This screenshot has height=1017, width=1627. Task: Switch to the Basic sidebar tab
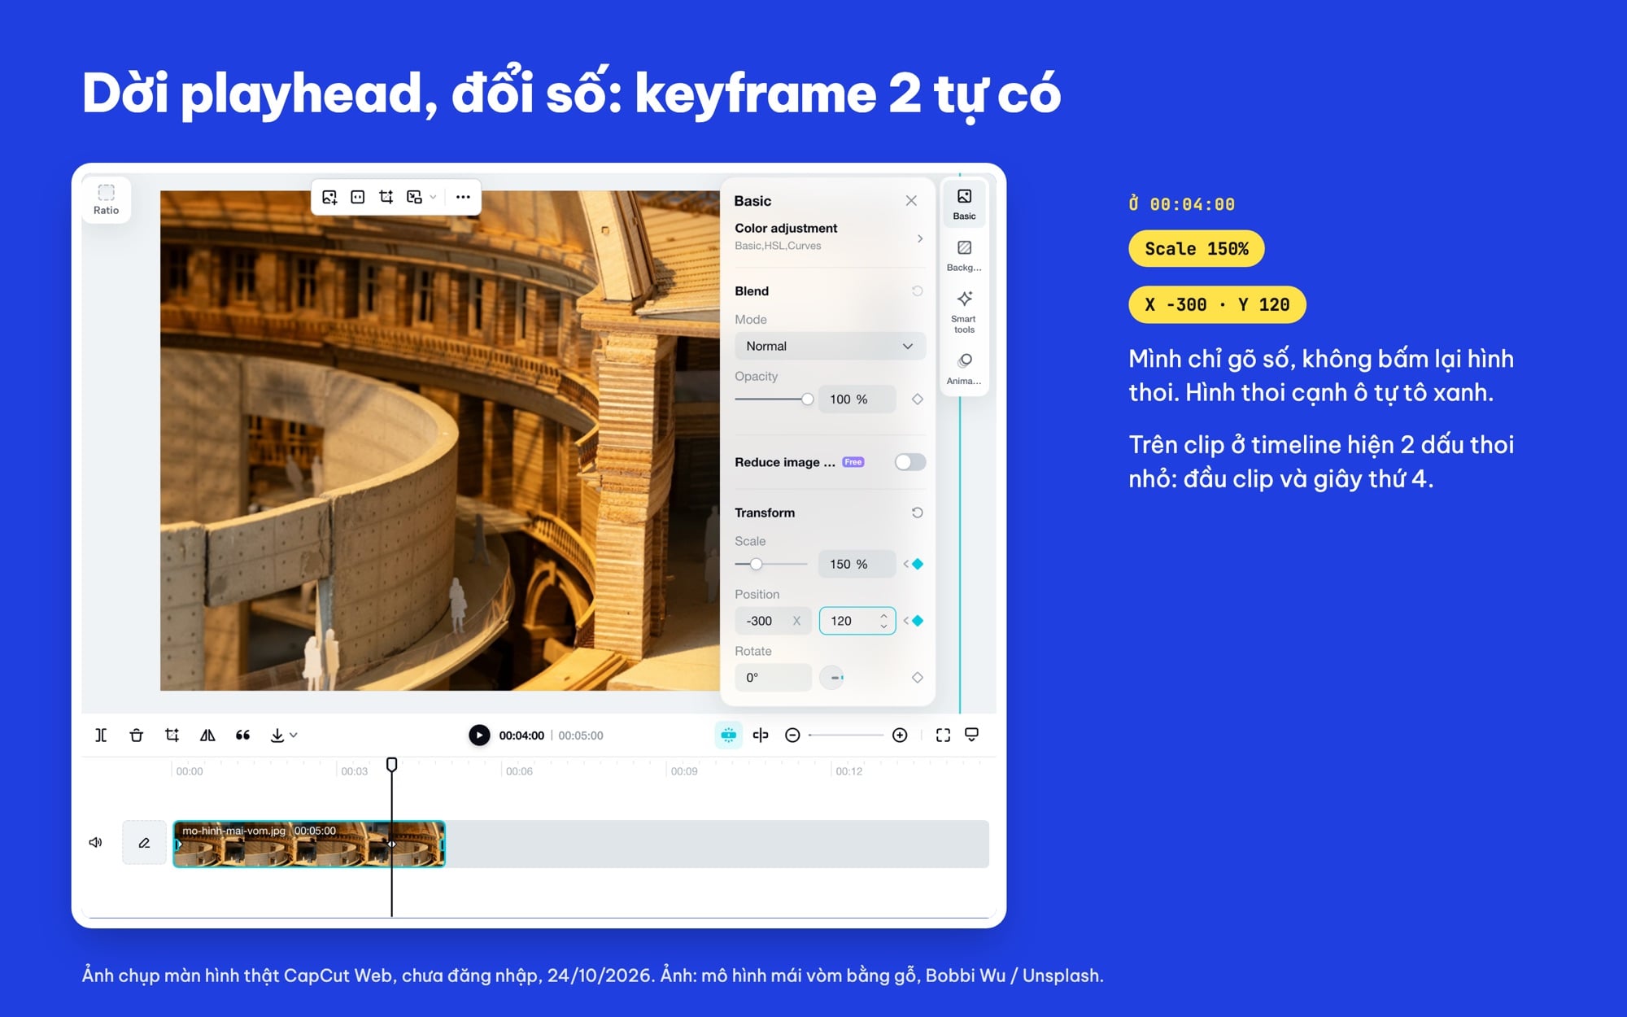click(x=964, y=204)
